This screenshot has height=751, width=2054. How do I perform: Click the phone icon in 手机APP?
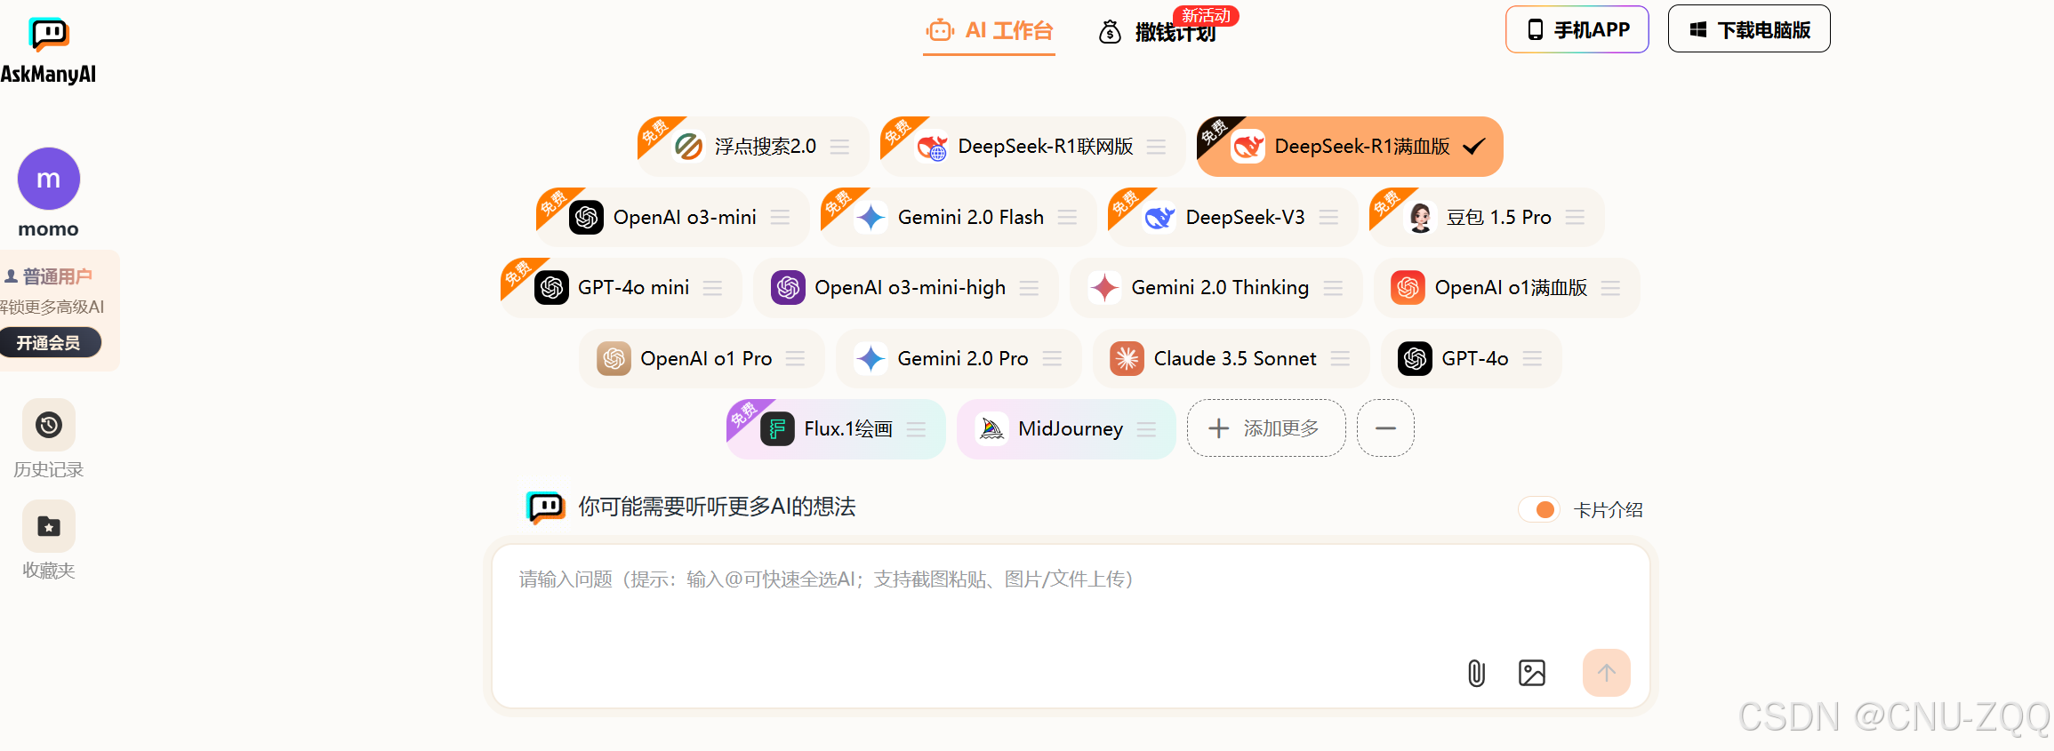1536,29
